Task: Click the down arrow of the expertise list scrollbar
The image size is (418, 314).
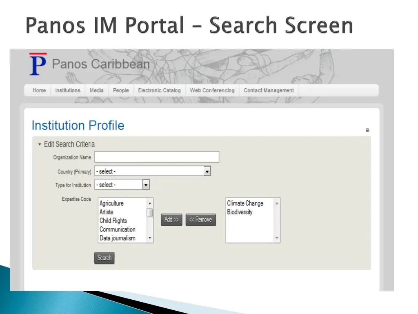Action: tap(150, 238)
